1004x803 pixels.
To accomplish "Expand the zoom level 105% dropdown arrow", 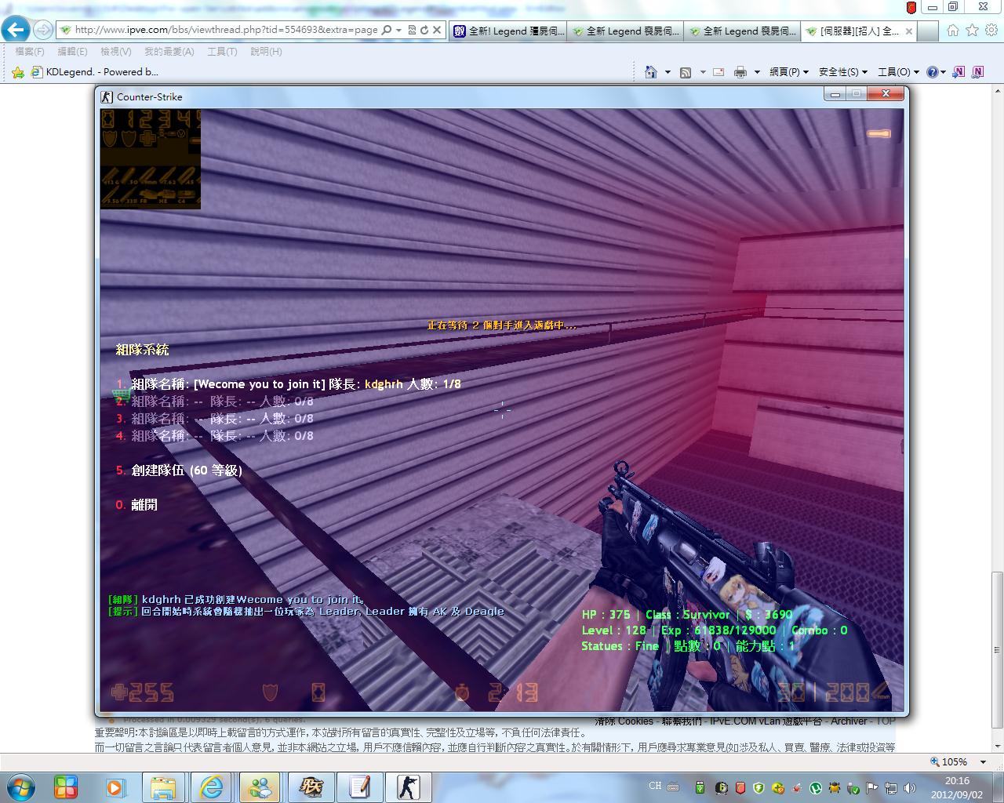I will [983, 762].
